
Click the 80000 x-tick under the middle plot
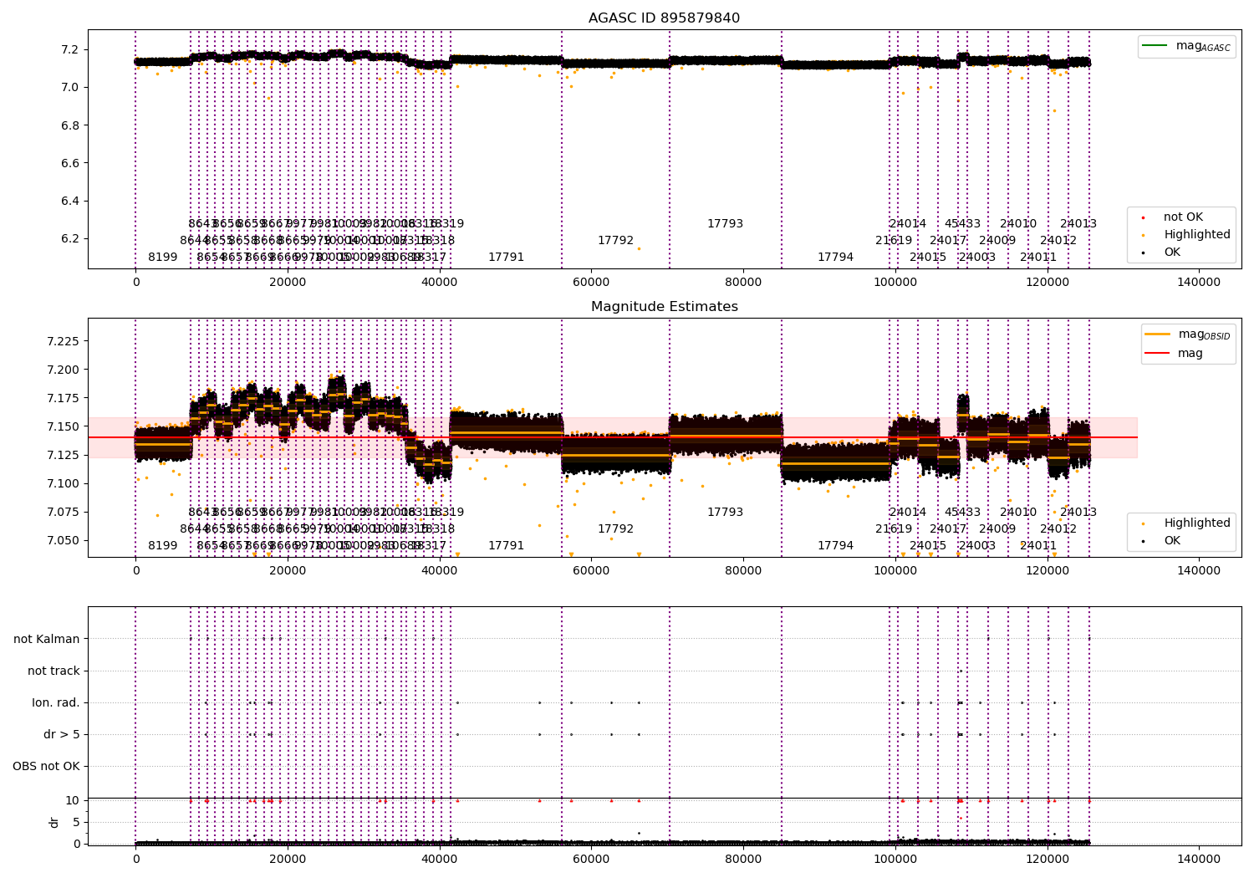pos(743,571)
